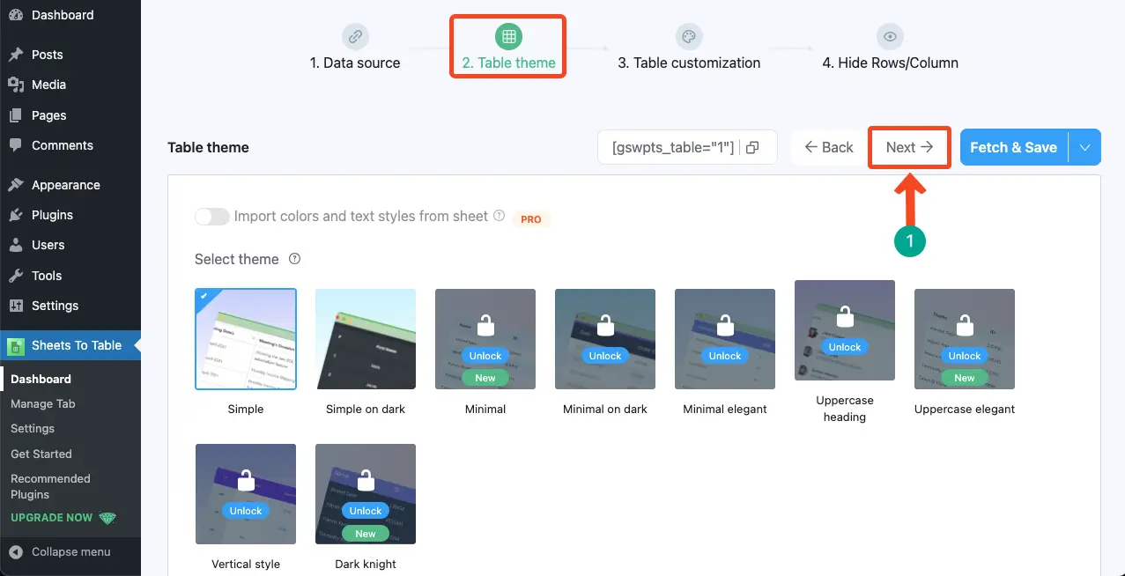The image size is (1125, 576).
Task: Click help icon beside Select theme
Action: [295, 259]
